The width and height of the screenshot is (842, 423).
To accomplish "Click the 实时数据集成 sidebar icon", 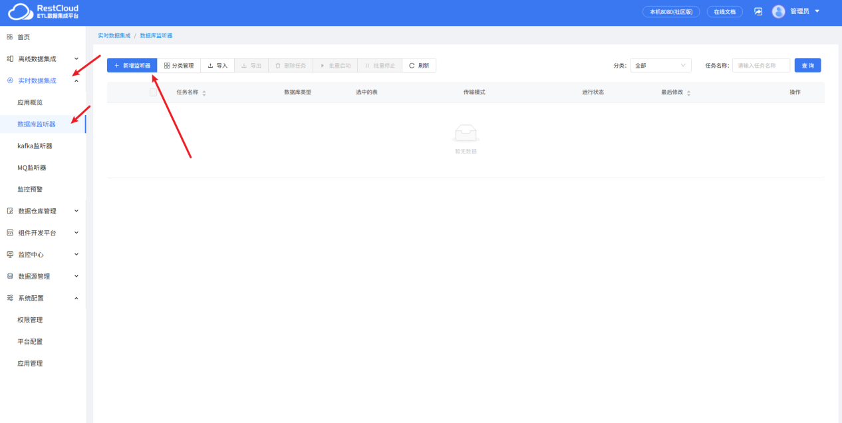I will tap(10, 80).
